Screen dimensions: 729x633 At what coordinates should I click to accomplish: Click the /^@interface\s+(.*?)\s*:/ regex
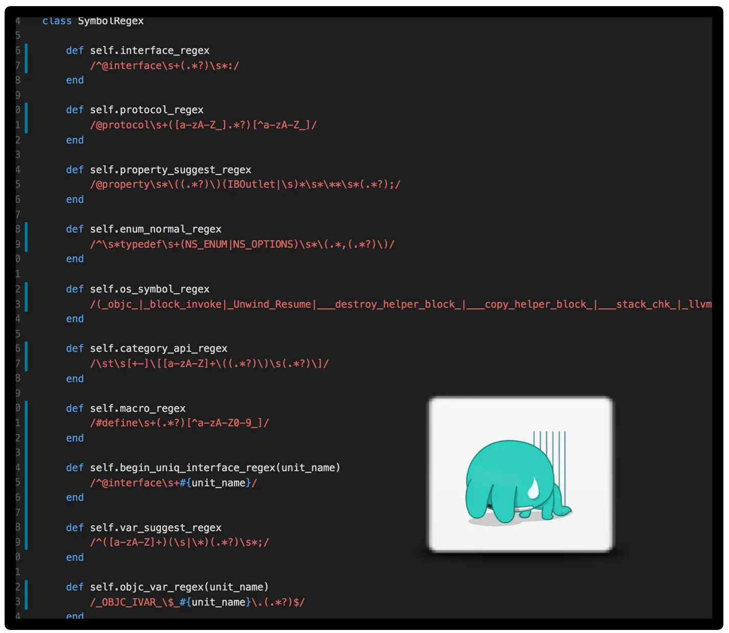165,65
